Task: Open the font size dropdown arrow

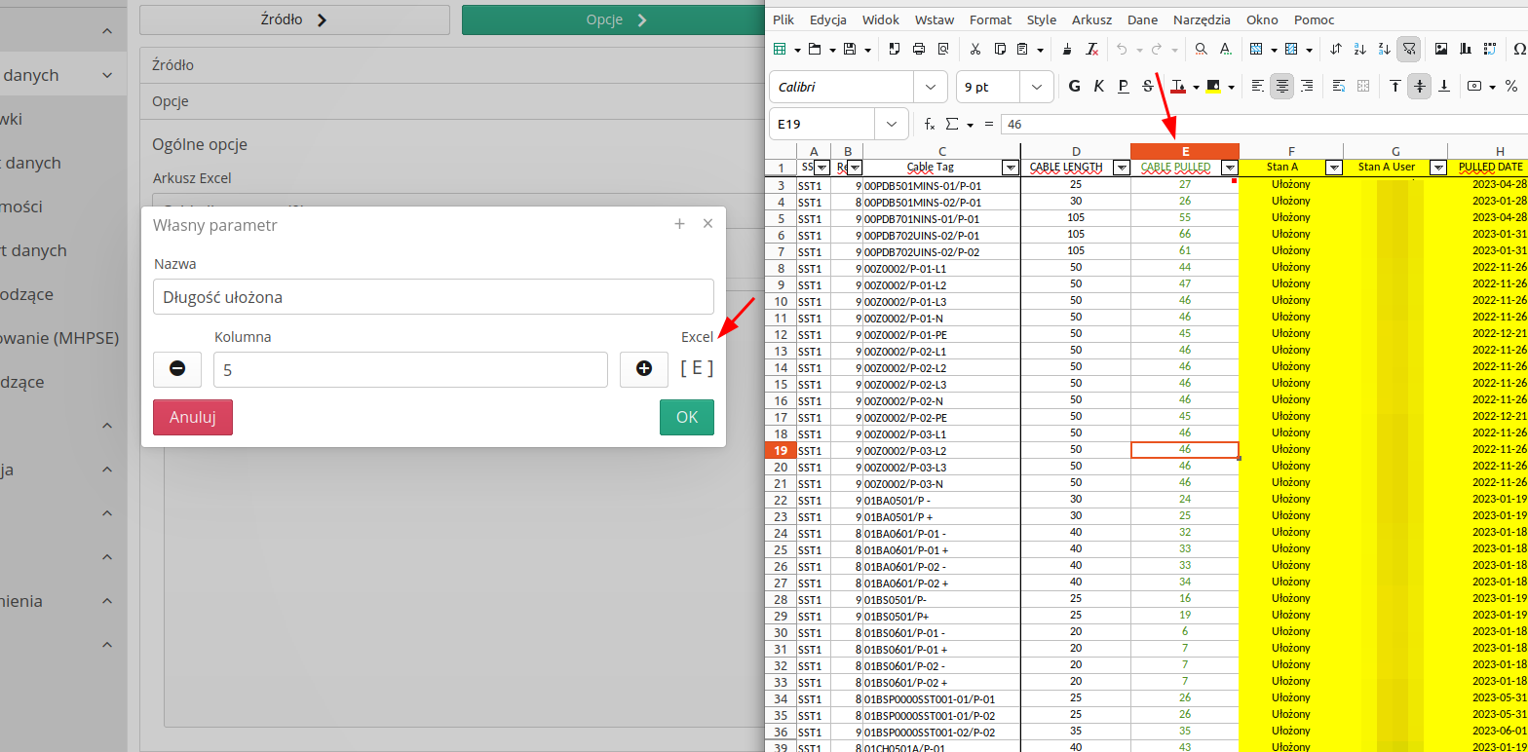Action: (x=1036, y=87)
